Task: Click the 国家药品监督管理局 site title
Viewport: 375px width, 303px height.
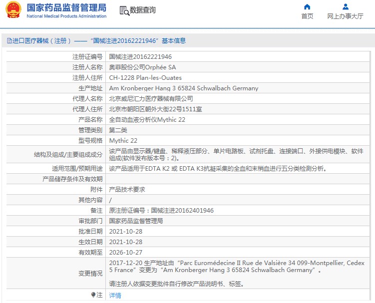Action: [66, 7]
